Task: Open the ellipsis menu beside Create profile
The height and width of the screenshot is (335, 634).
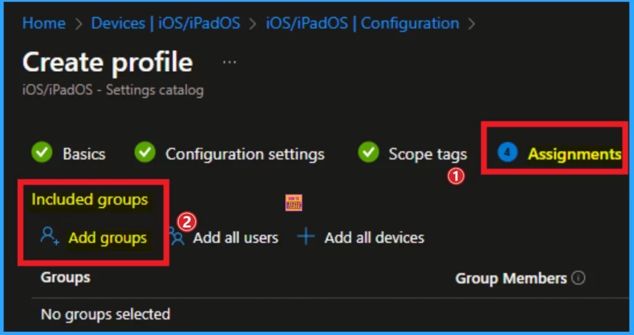Action: [x=229, y=63]
